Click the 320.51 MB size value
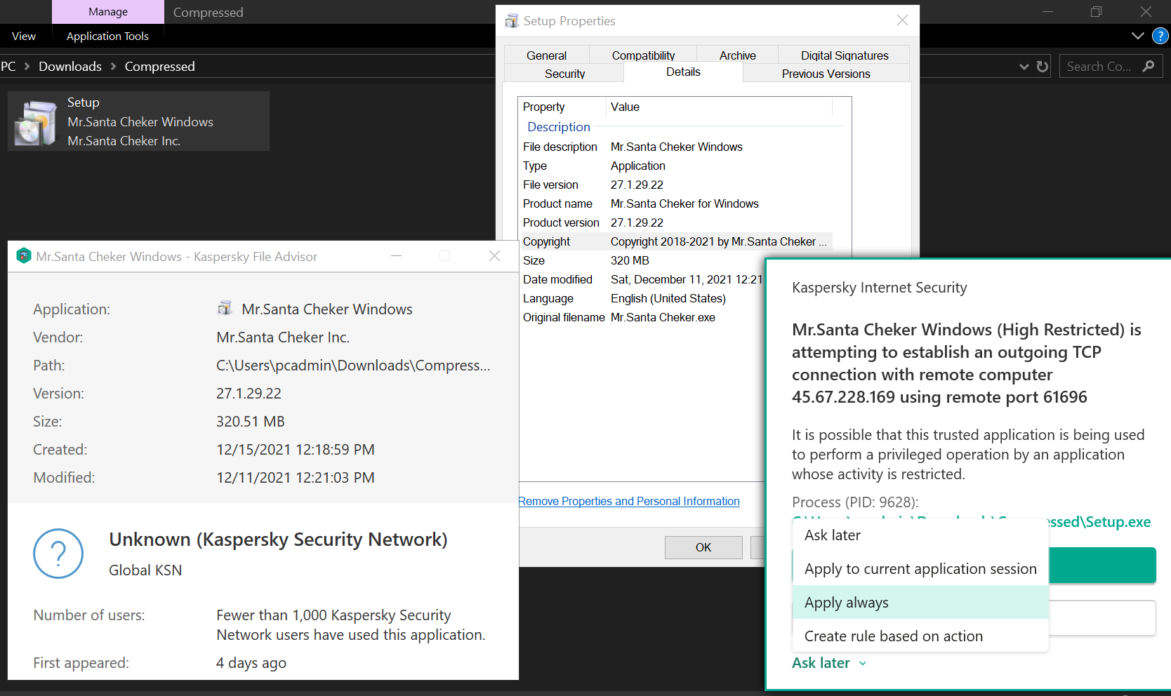 click(x=251, y=422)
